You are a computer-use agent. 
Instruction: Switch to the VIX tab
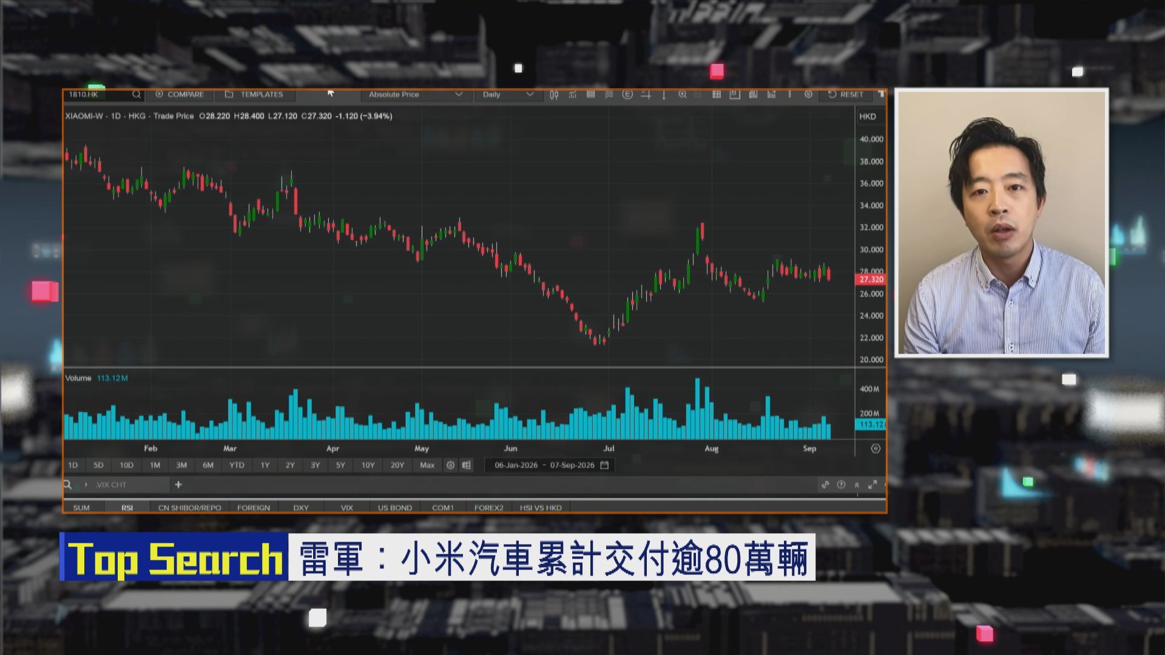[x=346, y=508]
